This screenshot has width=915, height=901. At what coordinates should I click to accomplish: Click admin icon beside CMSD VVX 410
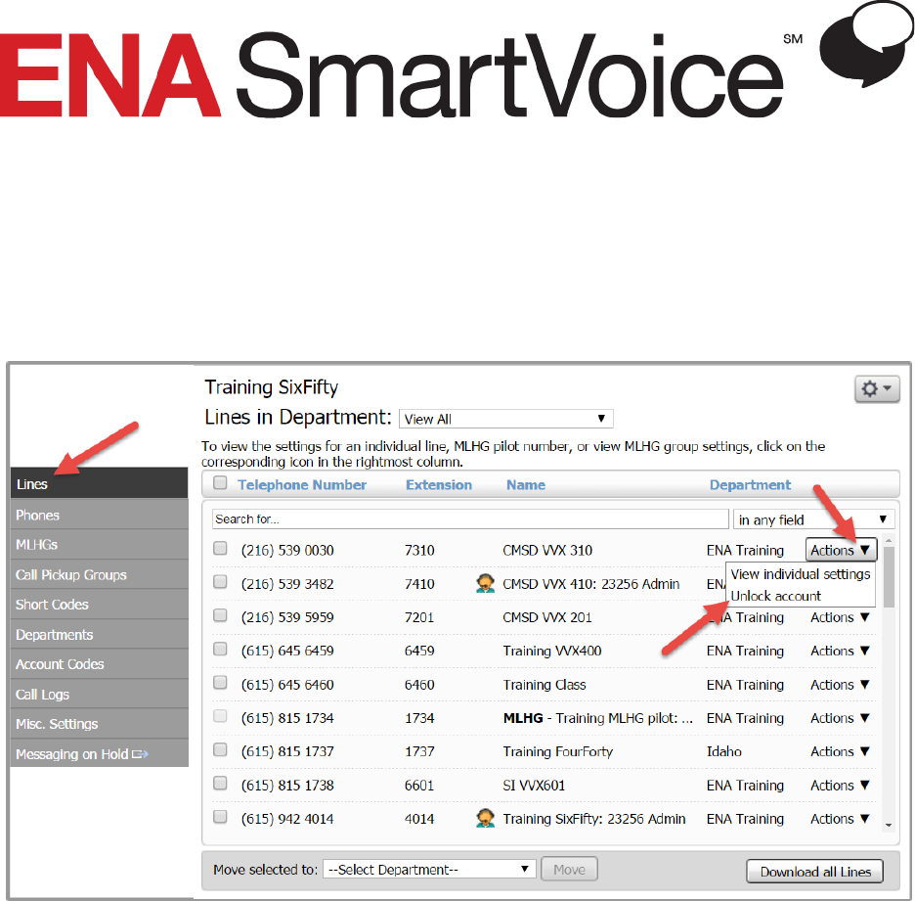point(485,583)
